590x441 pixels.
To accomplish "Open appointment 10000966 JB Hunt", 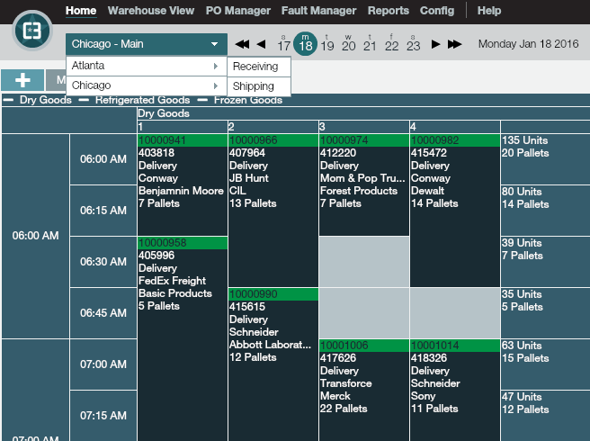I will (x=273, y=210).
